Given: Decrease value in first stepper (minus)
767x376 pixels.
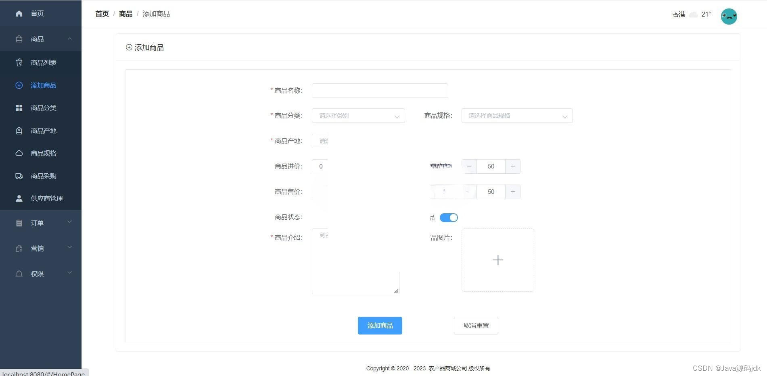Looking at the screenshot, I should [469, 166].
